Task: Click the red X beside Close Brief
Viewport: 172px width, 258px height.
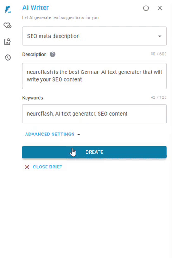Action: click(27, 167)
